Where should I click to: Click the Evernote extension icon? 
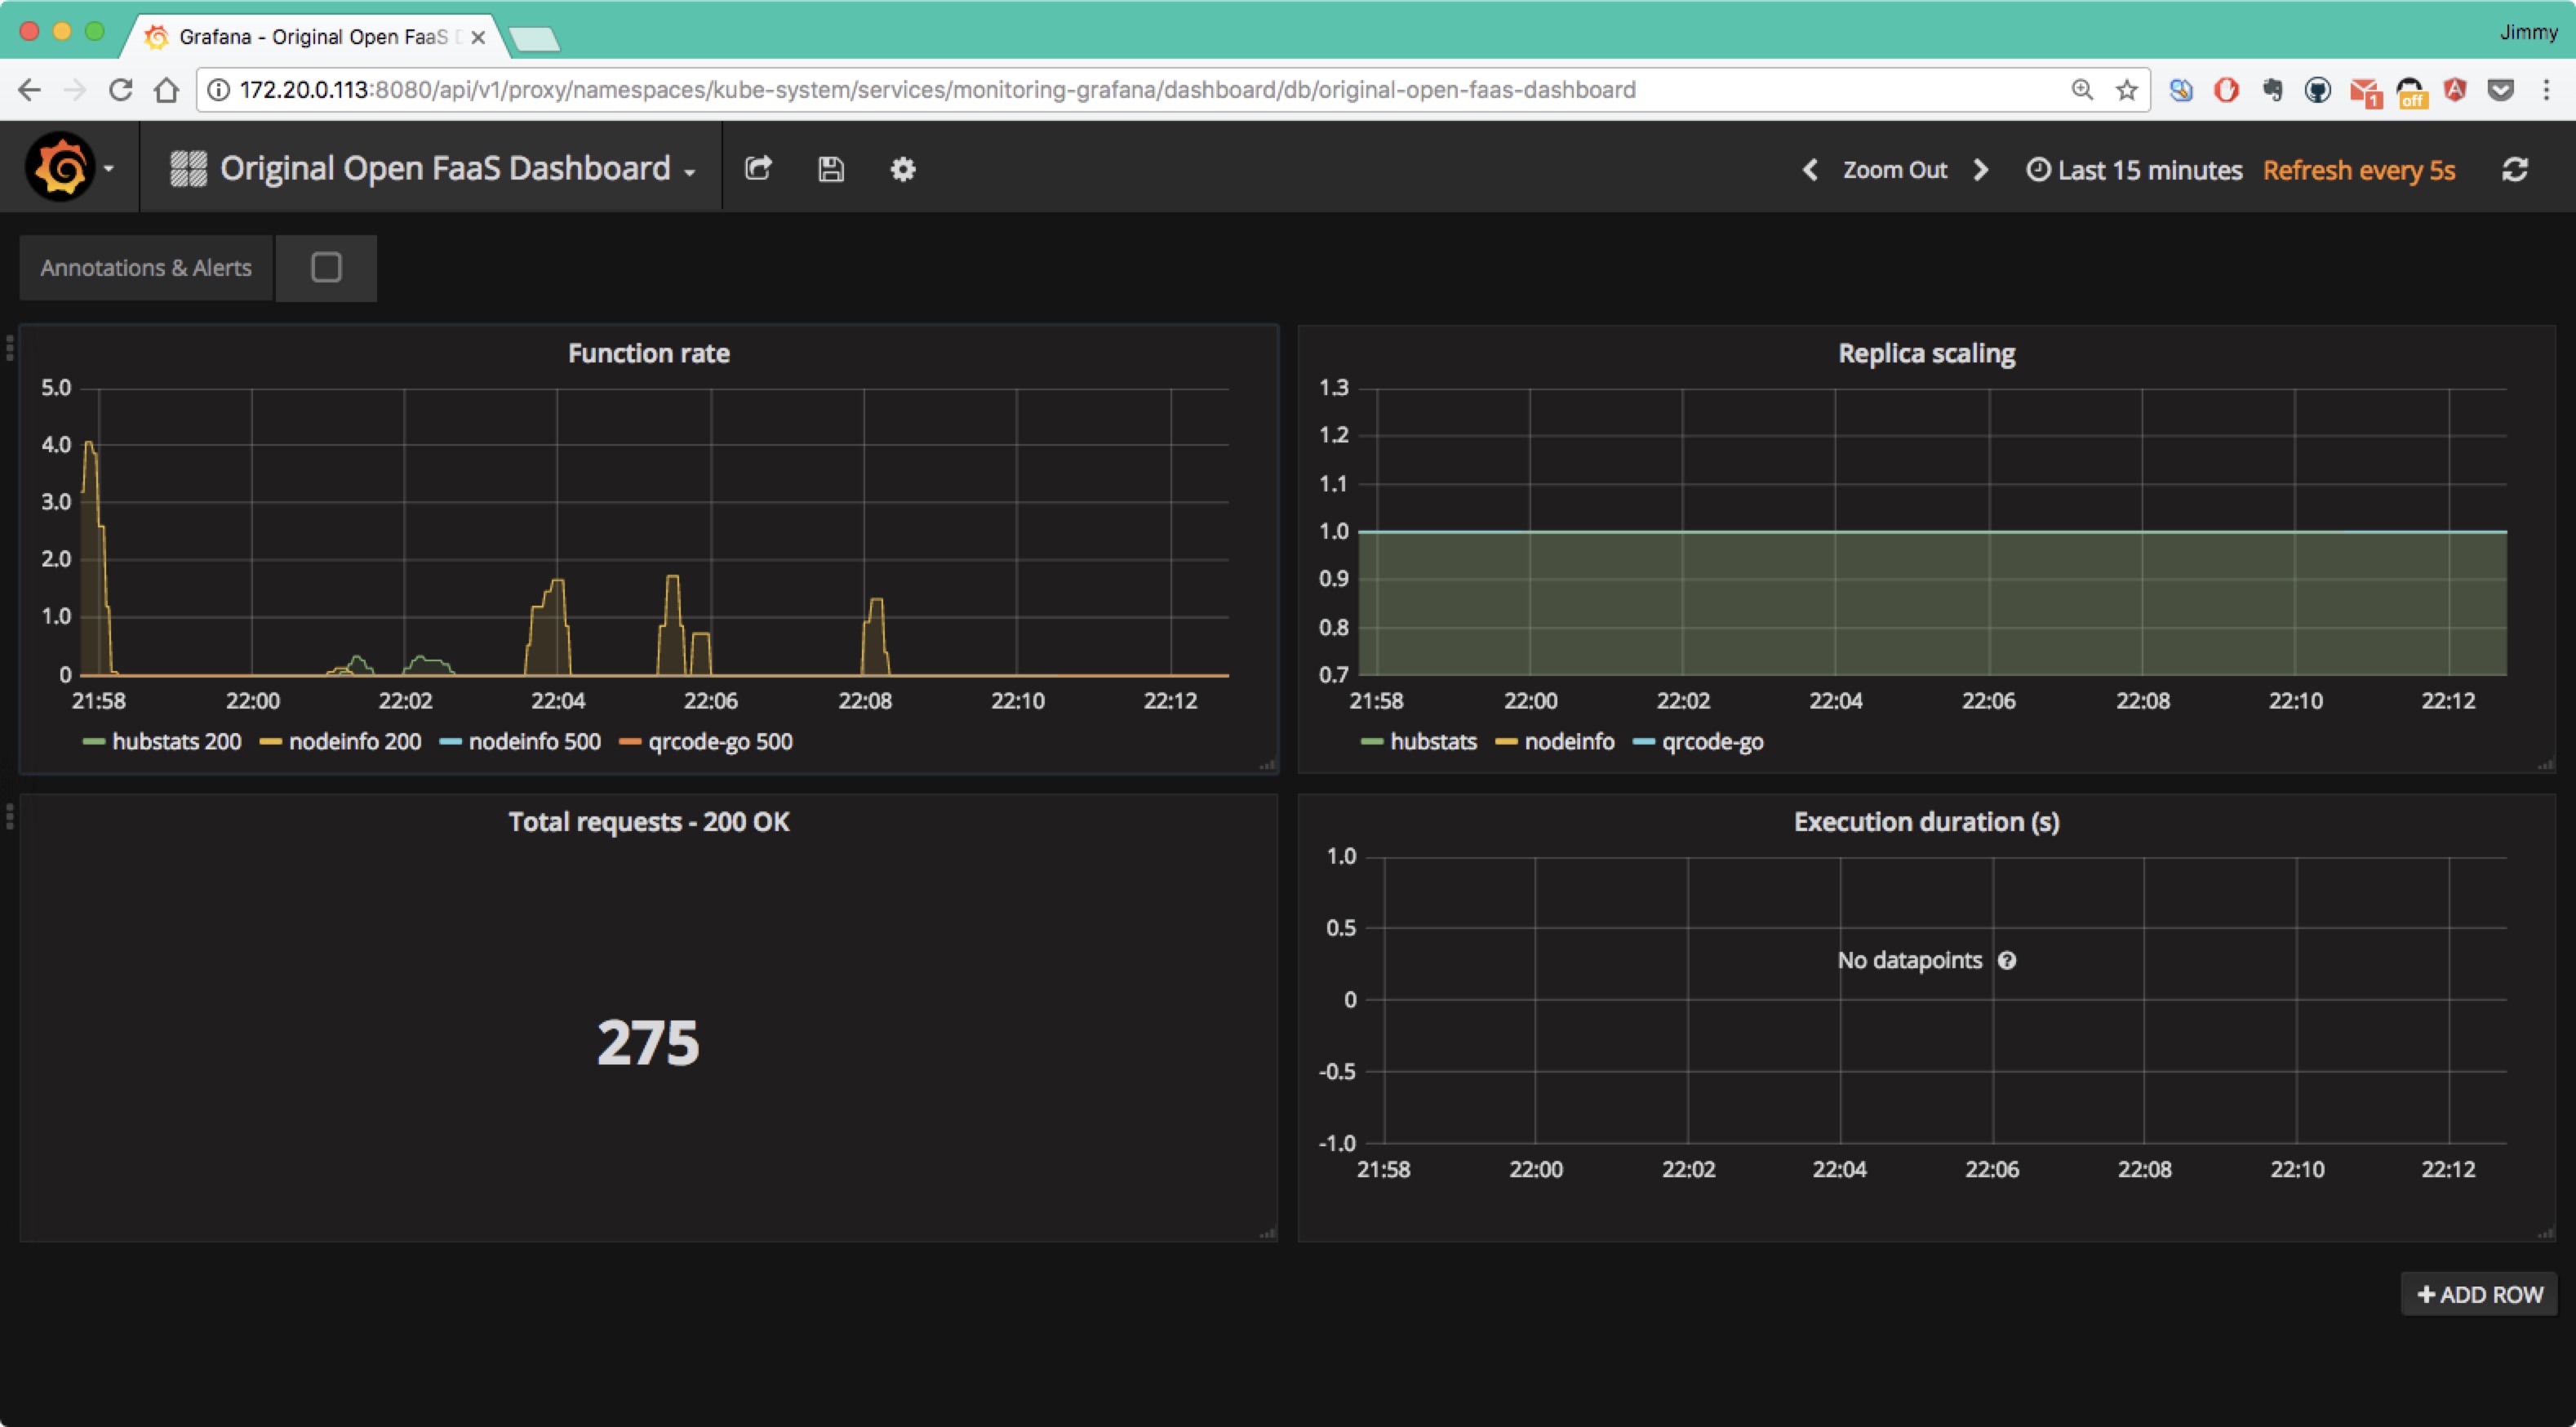[2273, 90]
